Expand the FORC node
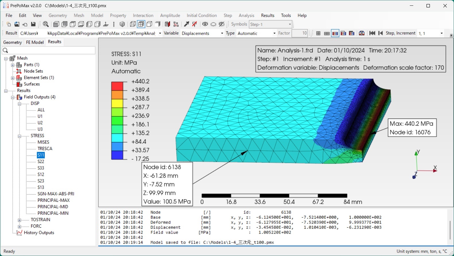This screenshot has width=454, height=256. coord(20,226)
